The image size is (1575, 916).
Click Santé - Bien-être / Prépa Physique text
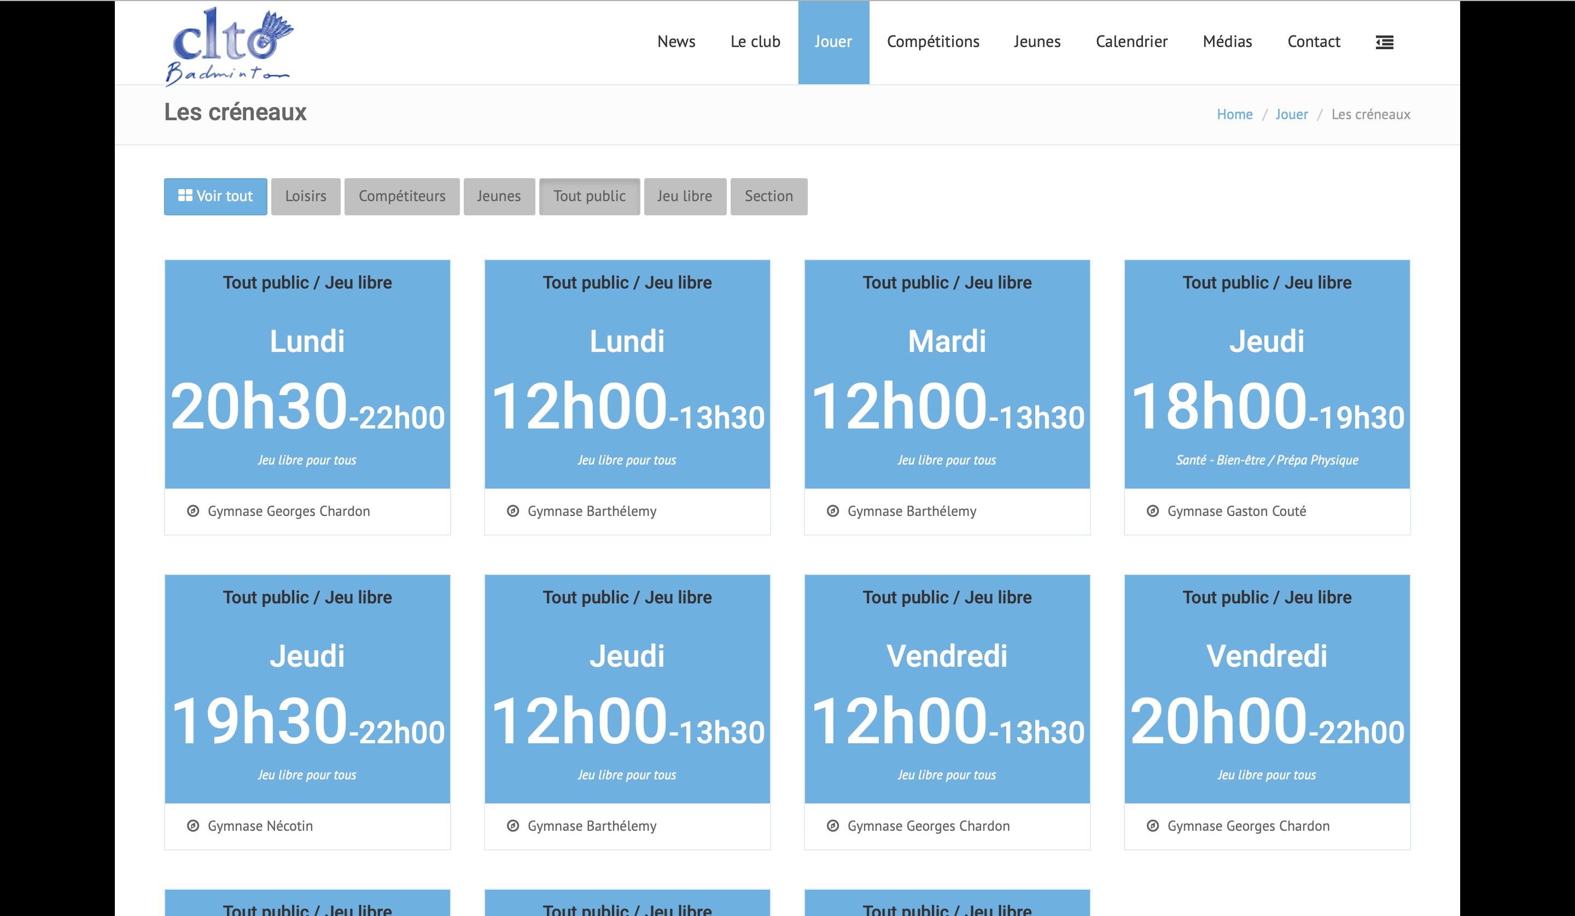[1267, 460]
